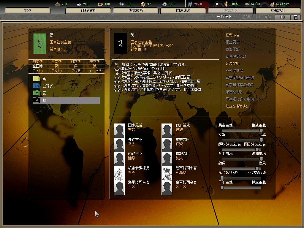Select the 公孫氏 flag in country list

(x=37, y=86)
